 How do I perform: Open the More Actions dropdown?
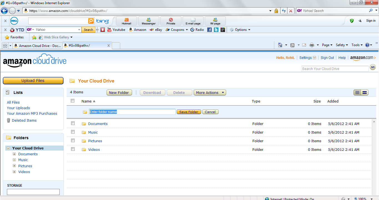(x=210, y=92)
